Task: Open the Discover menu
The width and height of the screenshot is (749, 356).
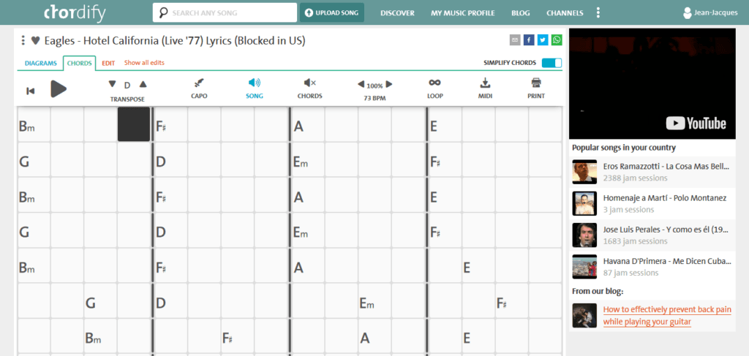Action: tap(397, 13)
